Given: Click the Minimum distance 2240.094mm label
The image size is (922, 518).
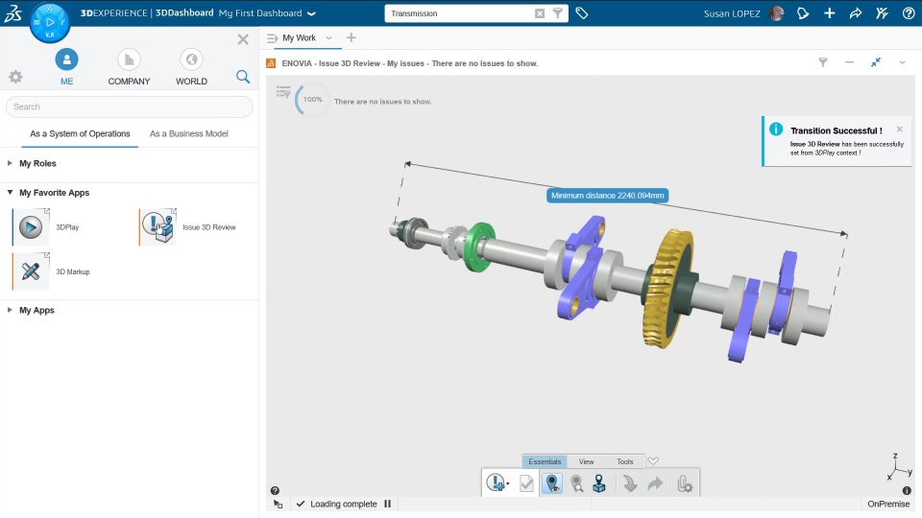Looking at the screenshot, I should pyautogui.click(x=607, y=196).
